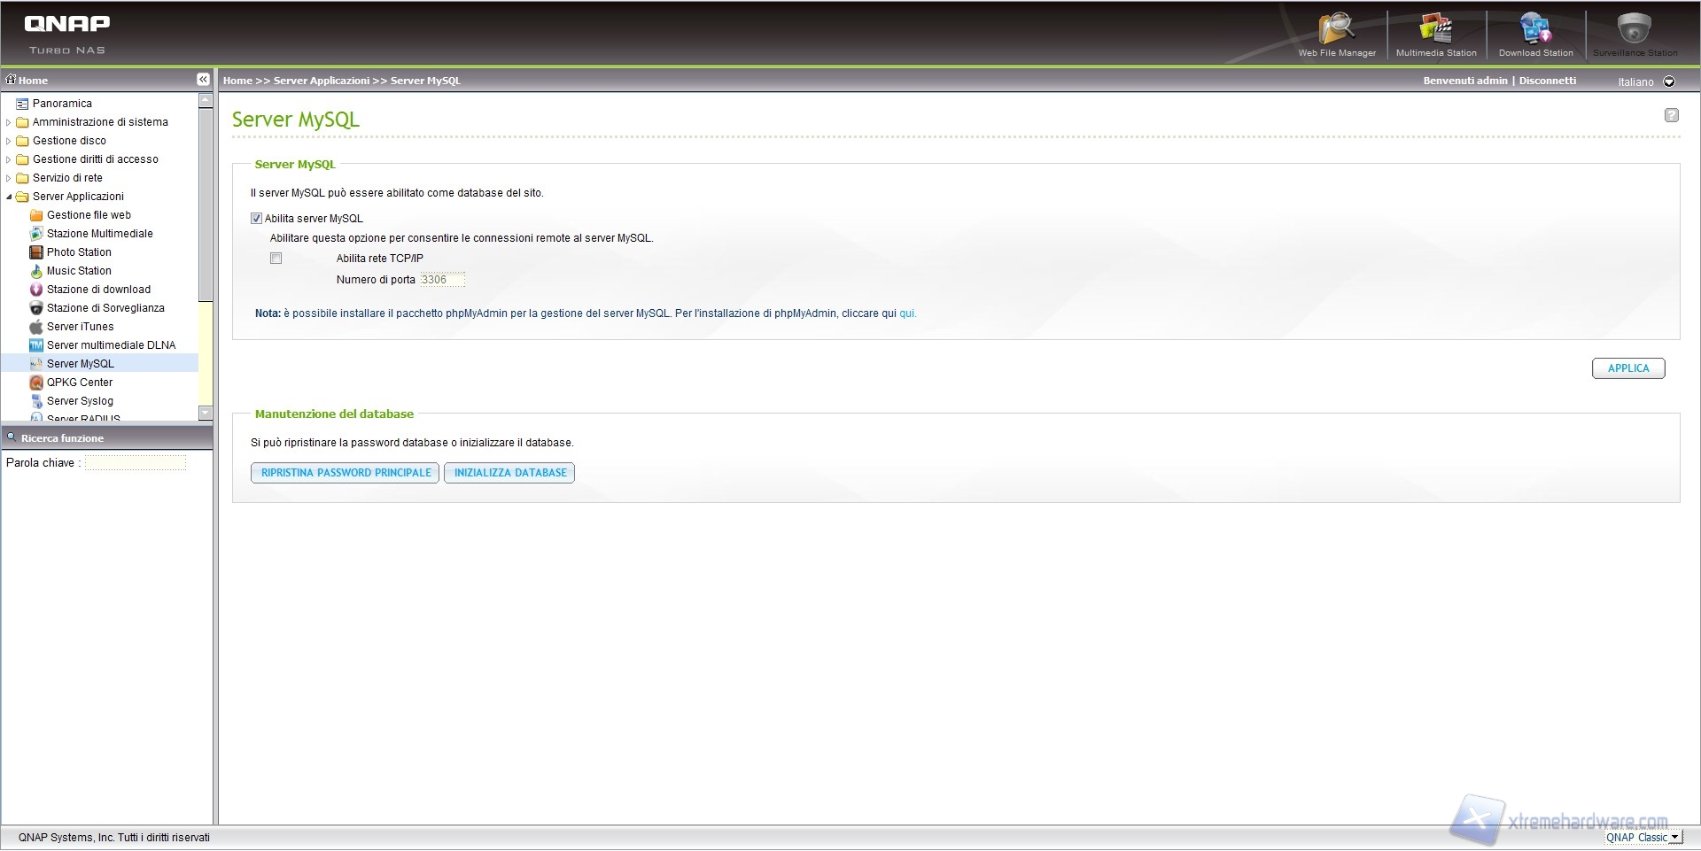Open Web File Manager icon
The width and height of the screenshot is (1701, 851).
(x=1336, y=34)
